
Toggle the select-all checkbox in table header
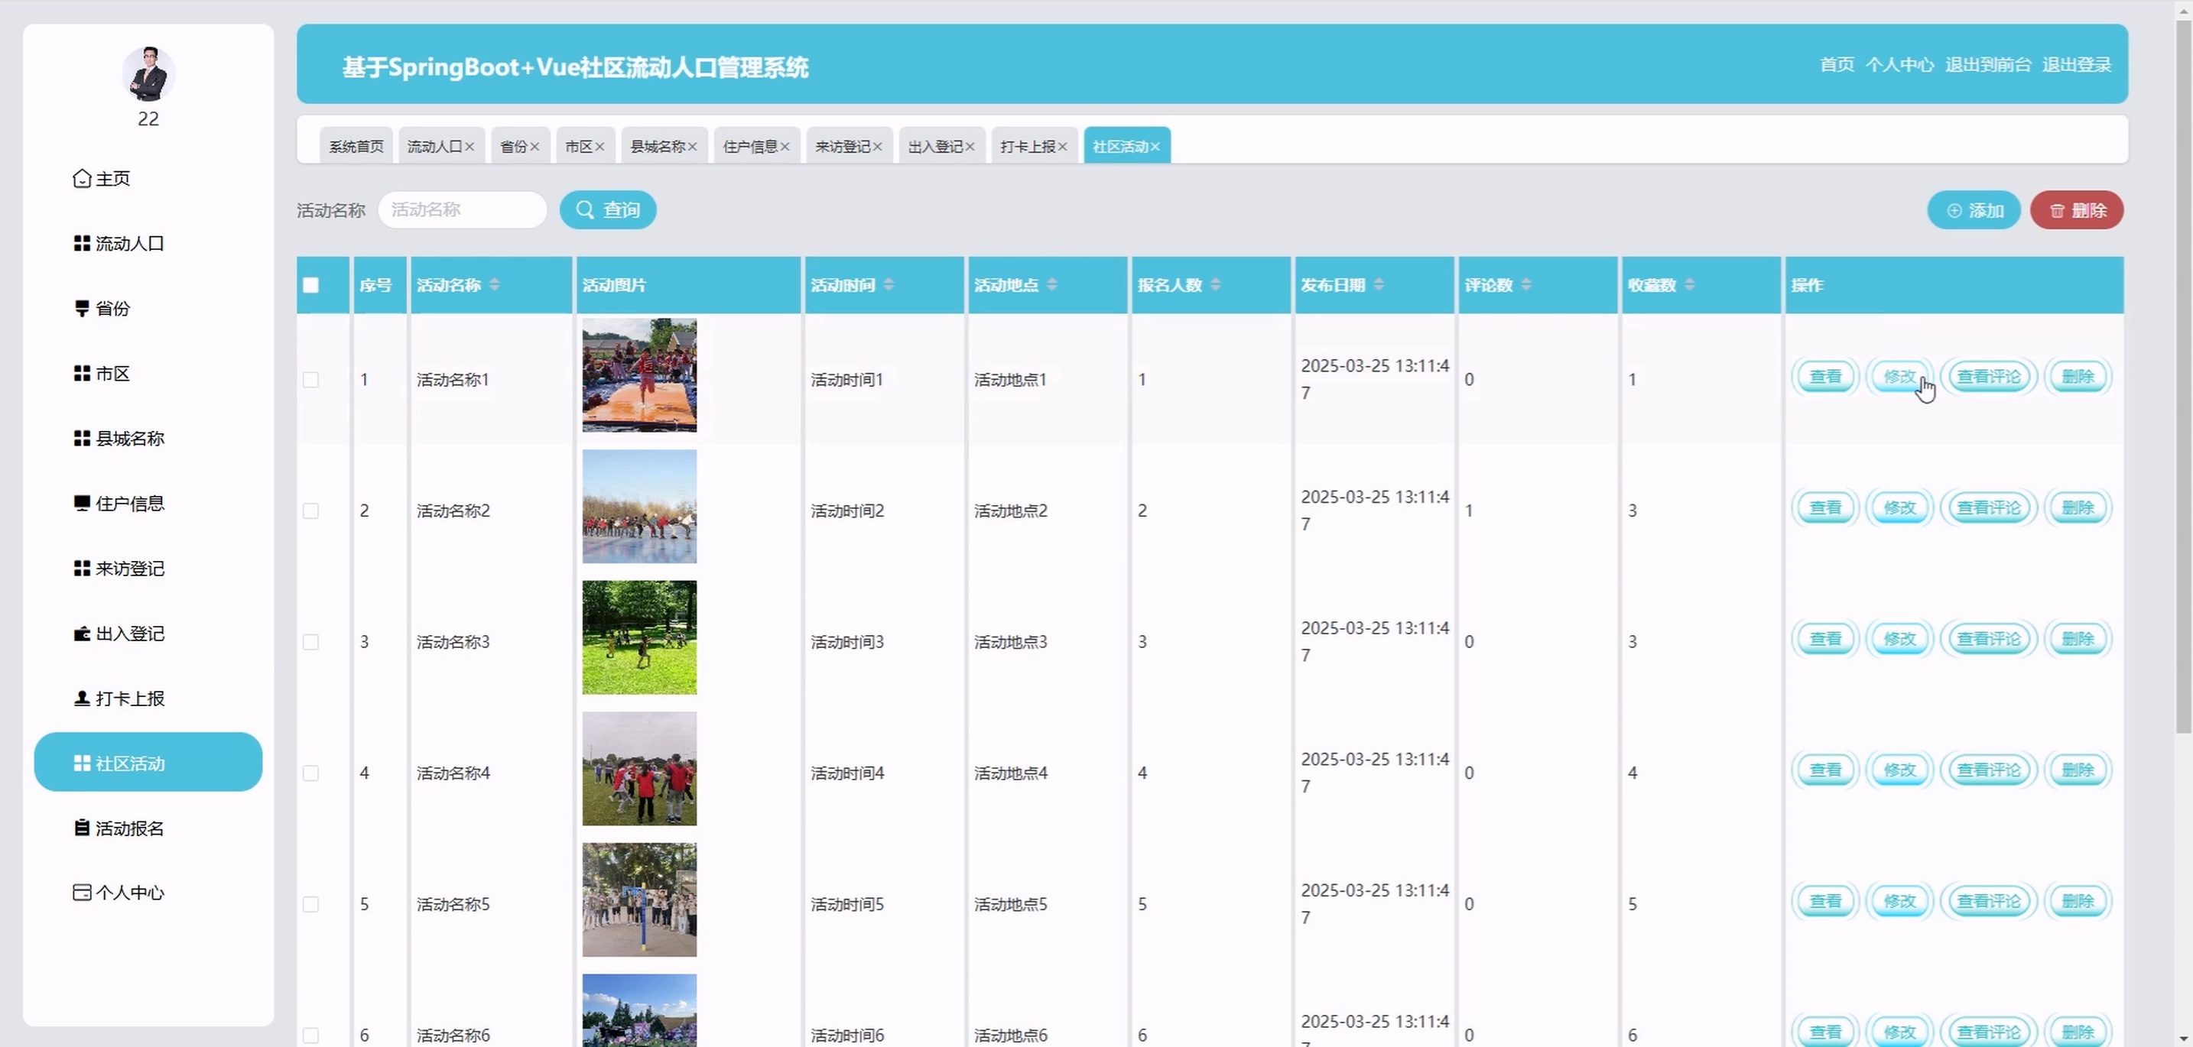click(x=310, y=285)
